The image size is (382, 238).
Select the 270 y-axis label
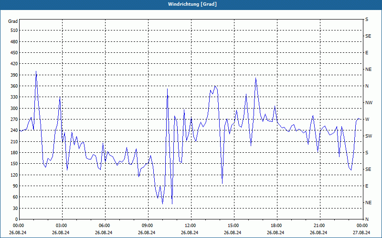click(14, 119)
